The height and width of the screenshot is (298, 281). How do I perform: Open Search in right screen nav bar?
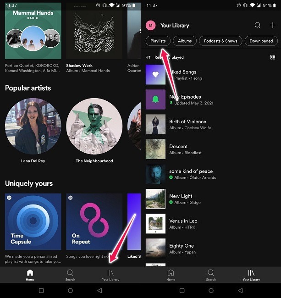211,275
